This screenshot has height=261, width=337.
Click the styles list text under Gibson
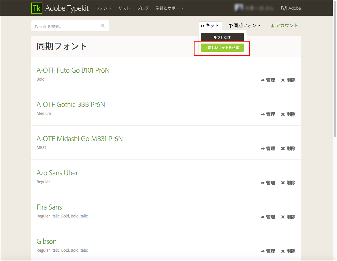tap(62, 250)
